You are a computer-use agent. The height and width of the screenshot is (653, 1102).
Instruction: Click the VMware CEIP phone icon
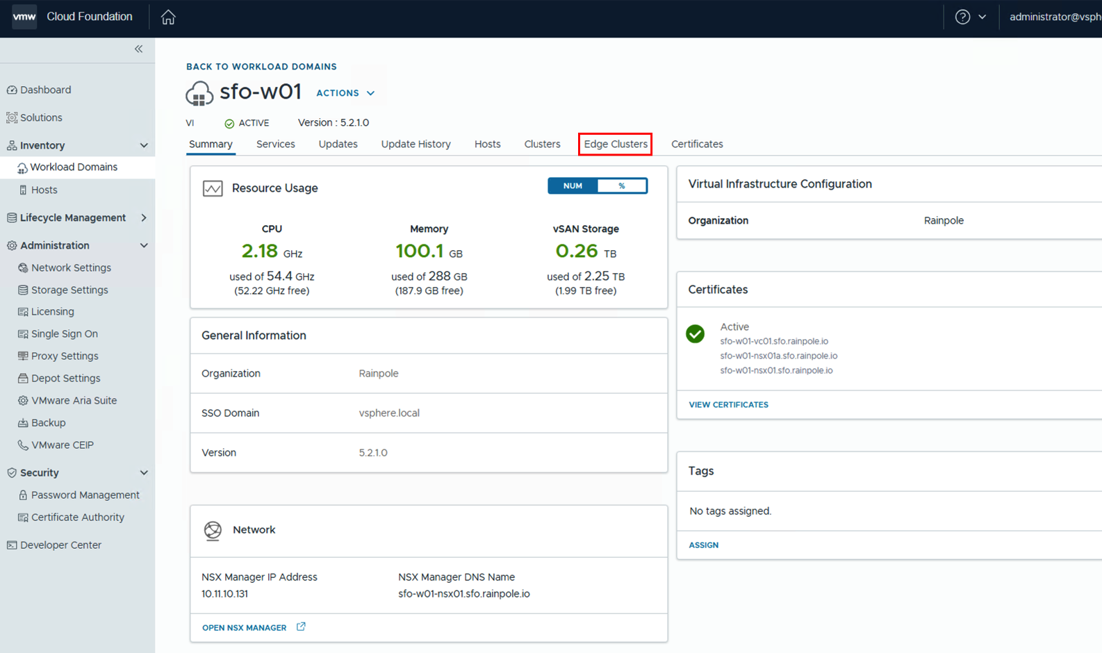pos(23,445)
